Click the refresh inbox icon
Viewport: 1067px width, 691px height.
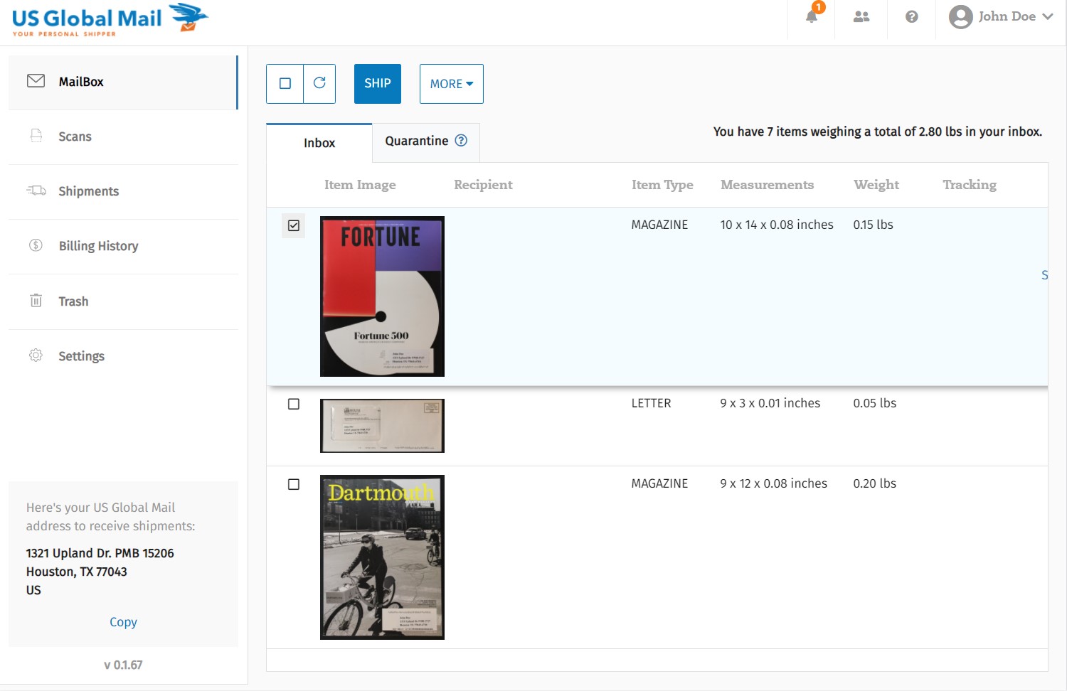coord(319,83)
